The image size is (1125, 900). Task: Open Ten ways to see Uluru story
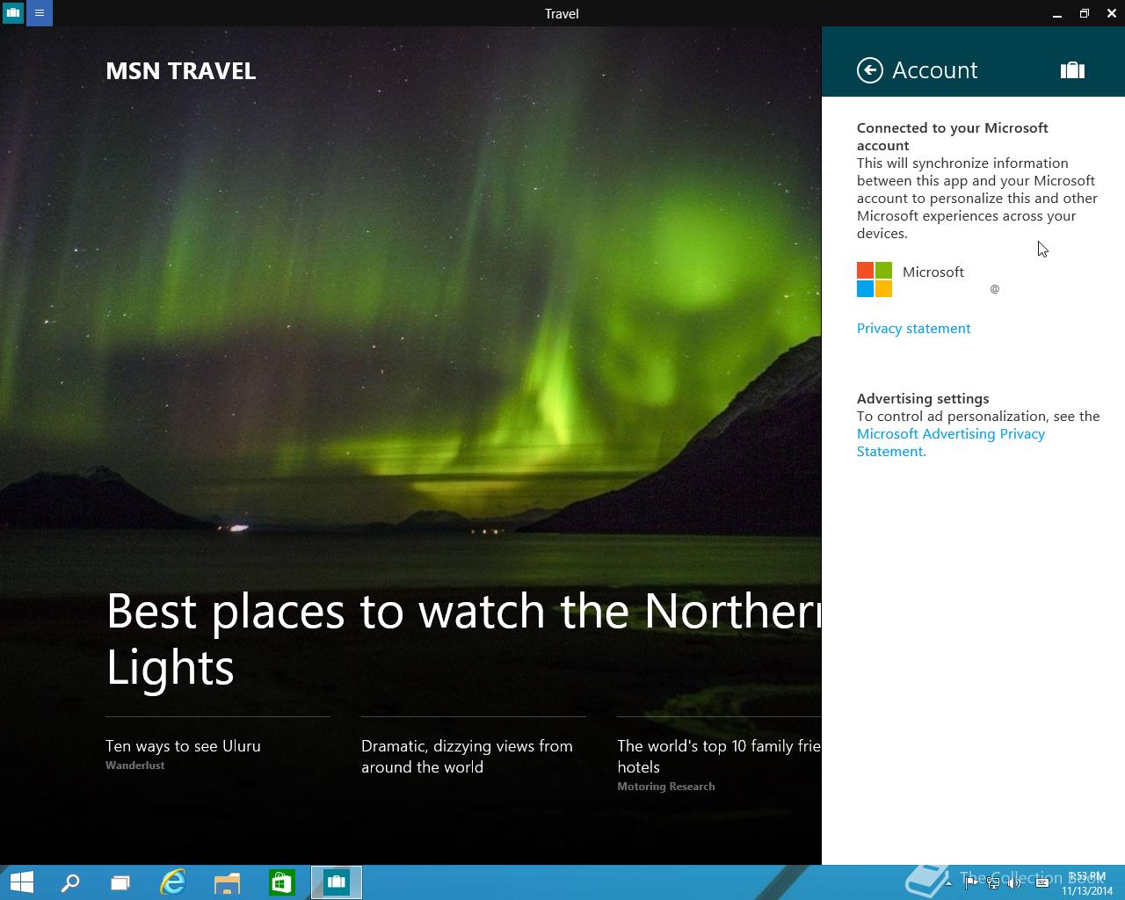[183, 746]
